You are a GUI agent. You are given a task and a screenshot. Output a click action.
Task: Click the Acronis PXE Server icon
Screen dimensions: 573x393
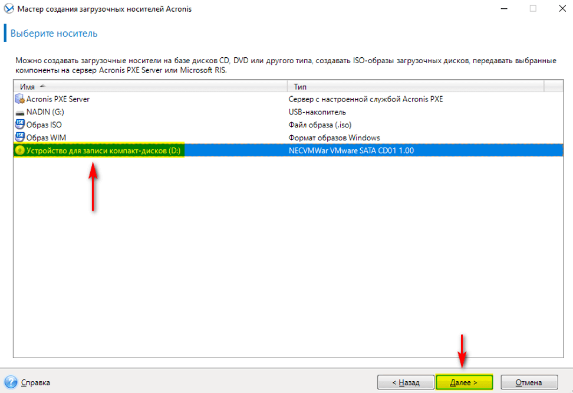pyautogui.click(x=19, y=99)
